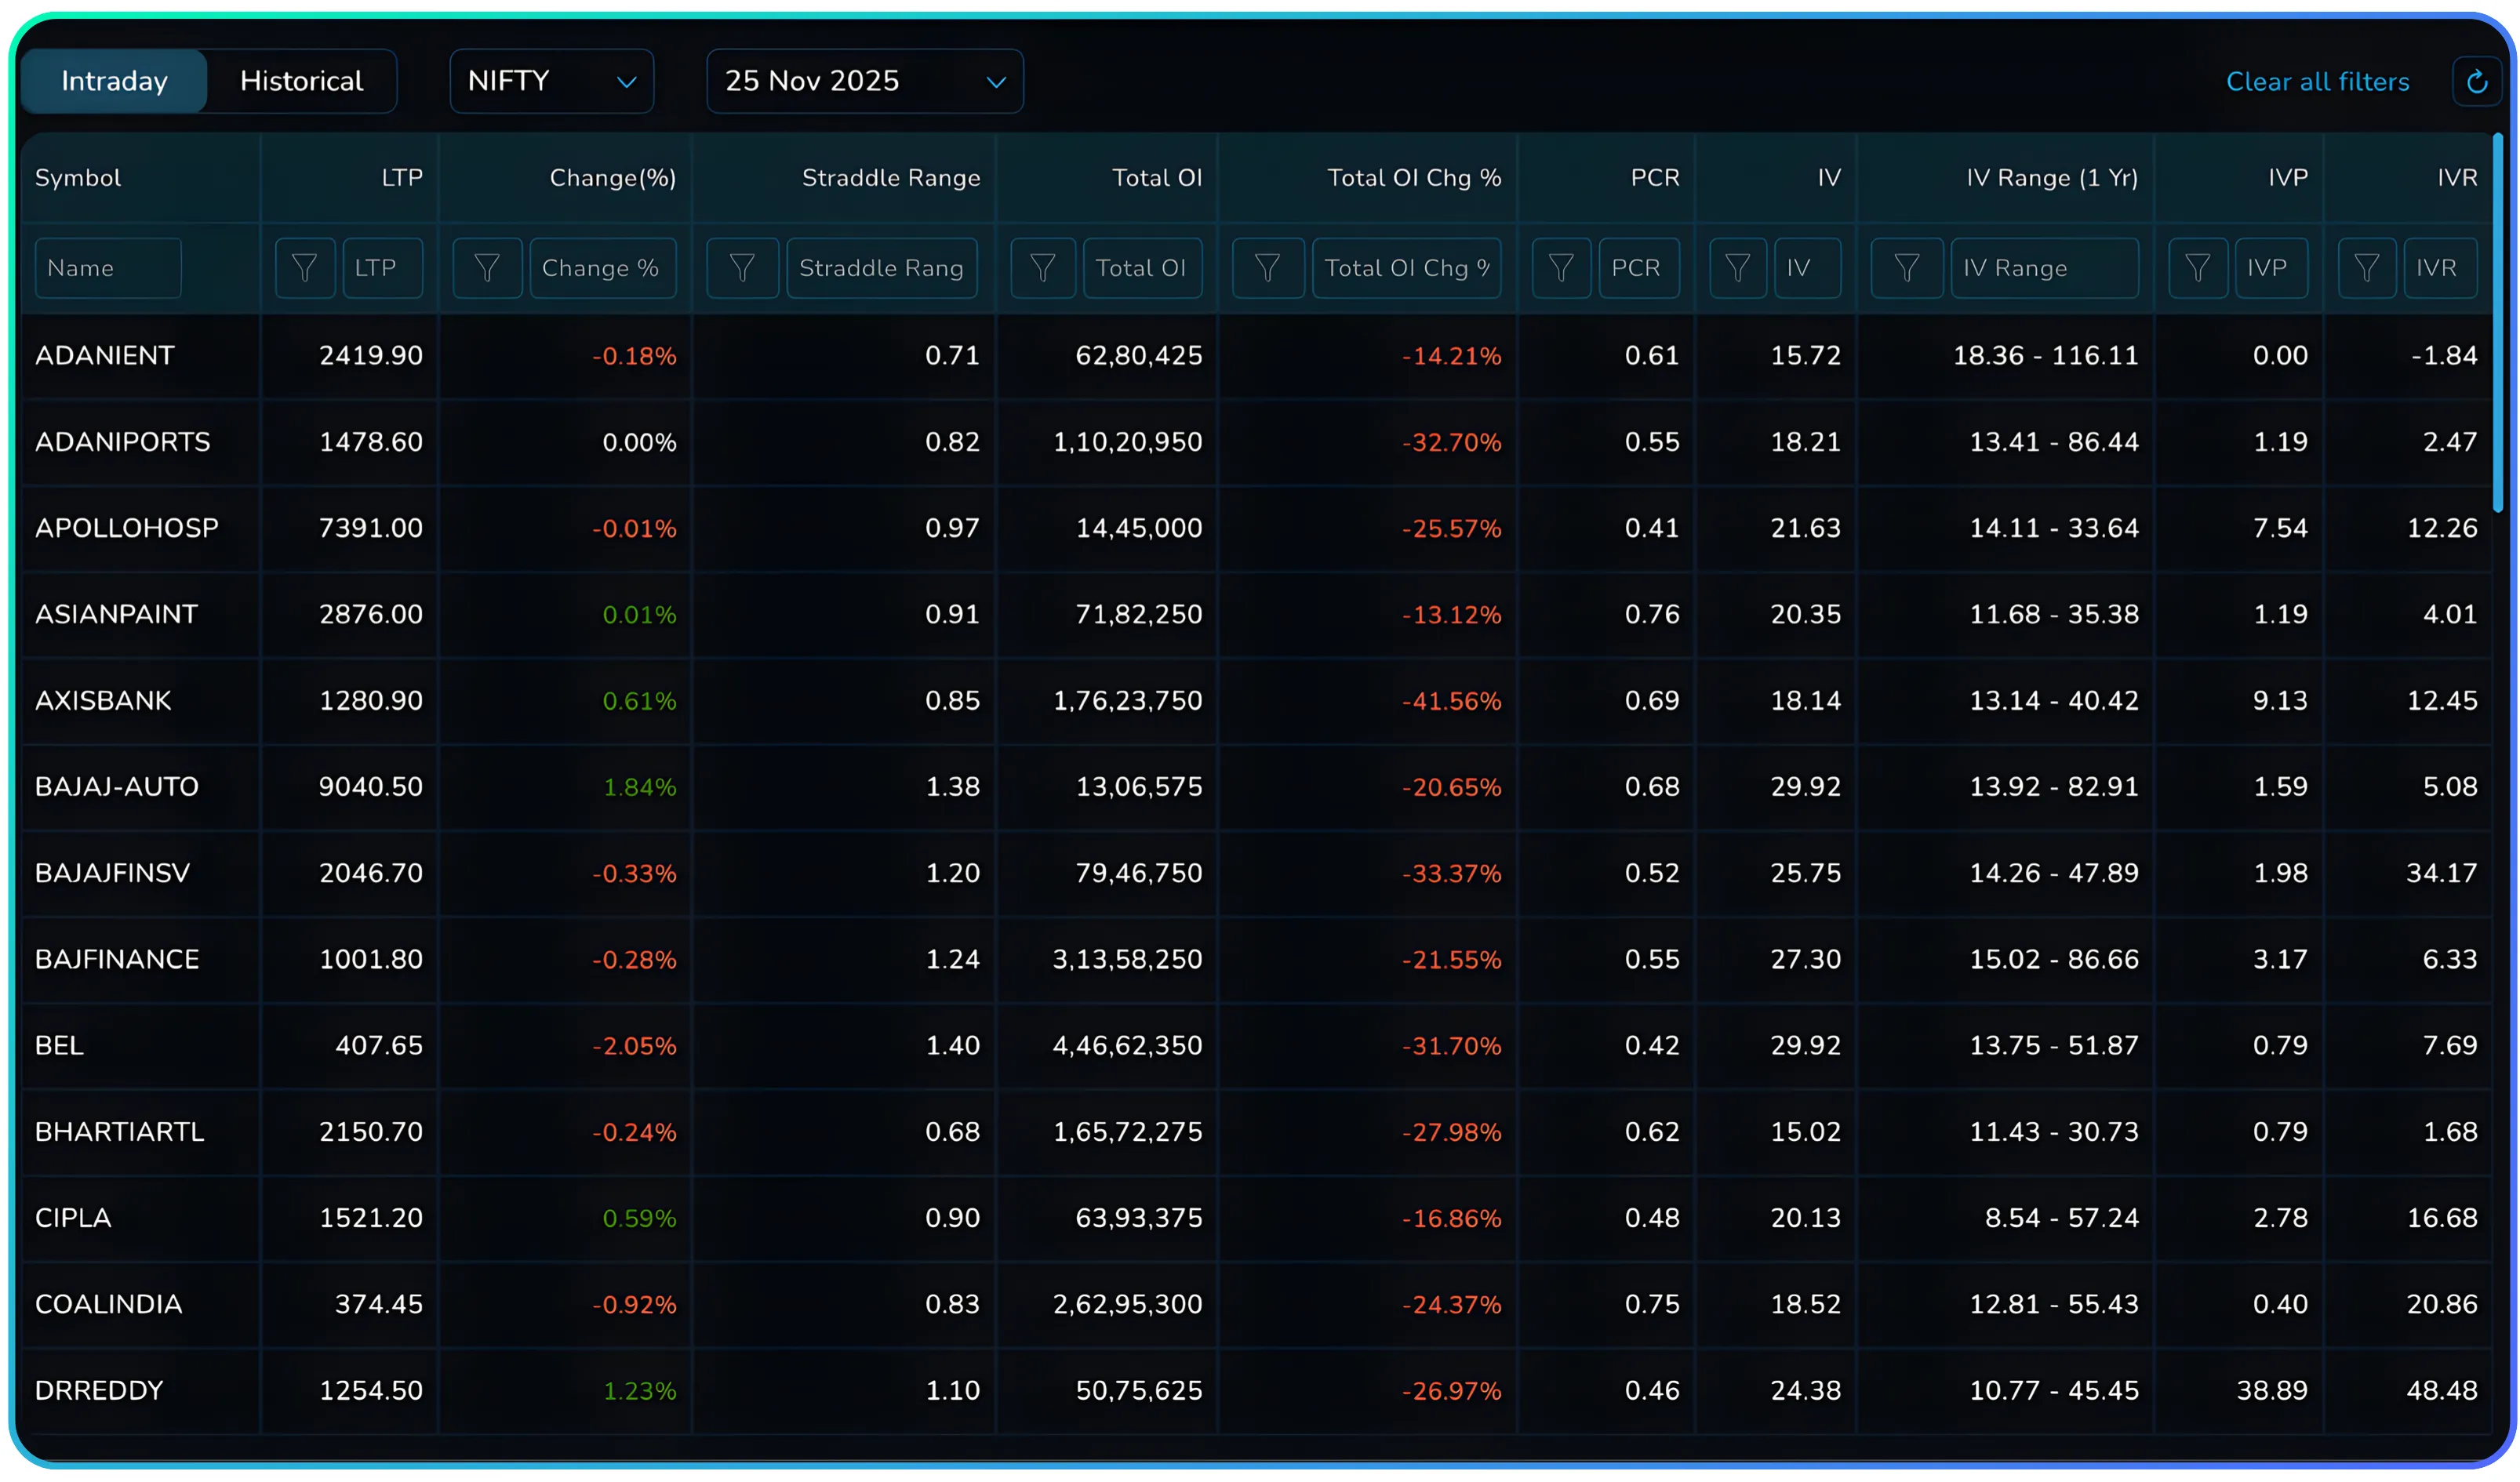Image resolution: width=2520 pixels, height=1482 pixels.
Task: Click the IV Range filter icon
Action: click(1907, 268)
